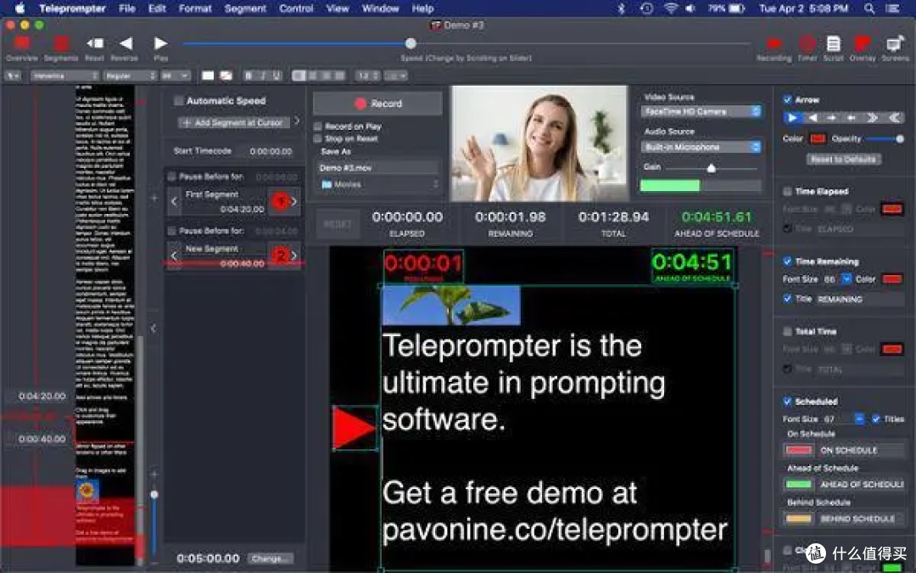
Task: Uncheck the Time Remaining checkbox
Action: [787, 261]
